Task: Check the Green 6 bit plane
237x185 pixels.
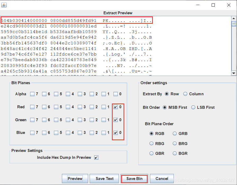Action: [44, 120]
